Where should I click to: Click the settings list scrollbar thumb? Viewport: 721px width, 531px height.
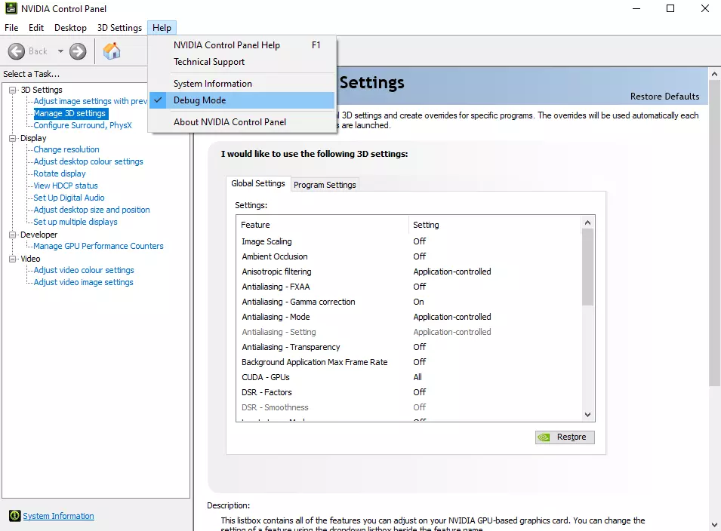[587, 267]
